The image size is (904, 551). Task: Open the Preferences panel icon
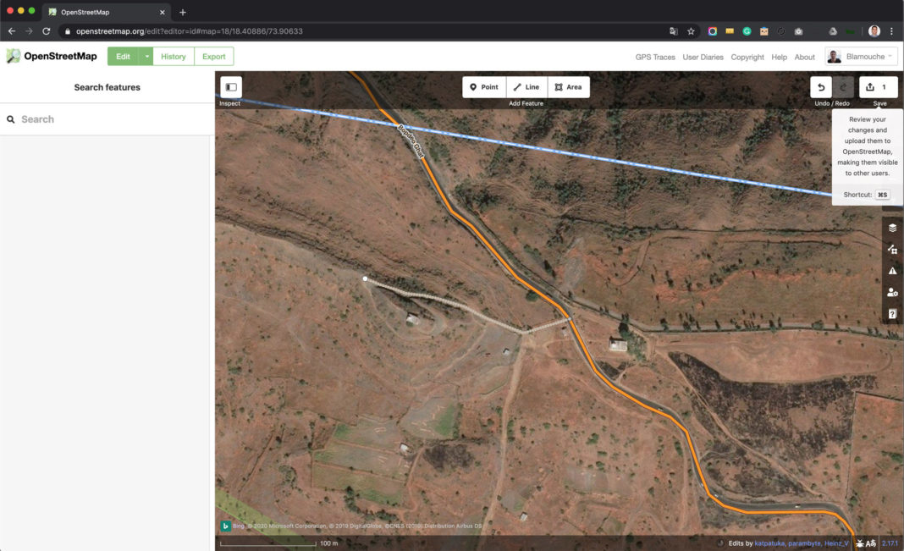coord(892,293)
